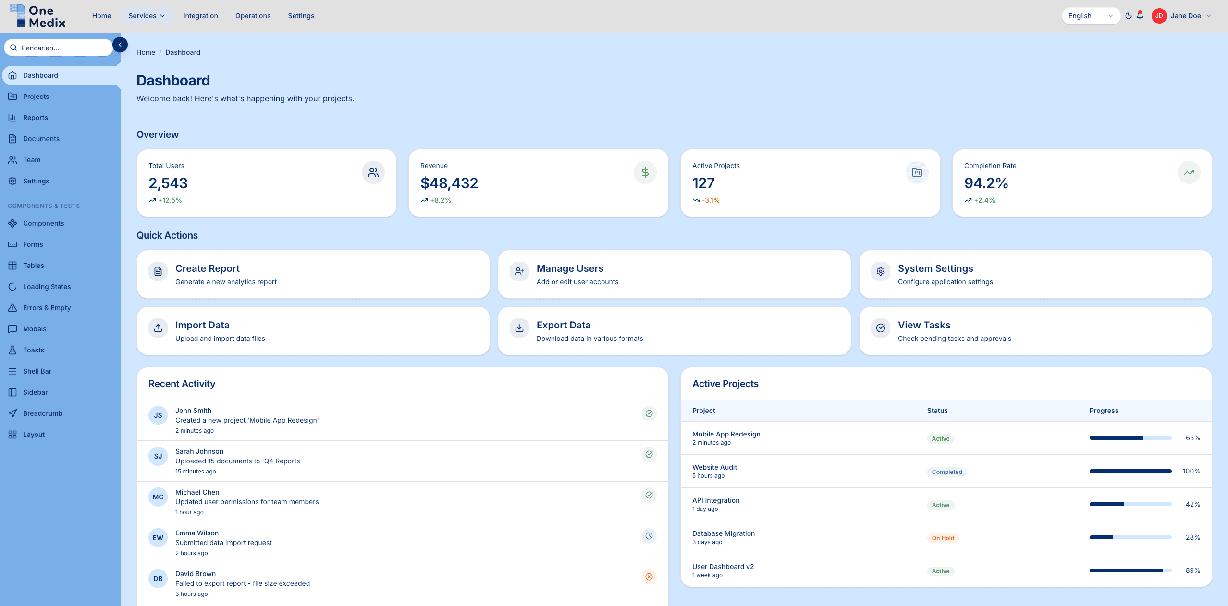Click the Mobile App Redesign progress bar

pyautogui.click(x=1130, y=438)
